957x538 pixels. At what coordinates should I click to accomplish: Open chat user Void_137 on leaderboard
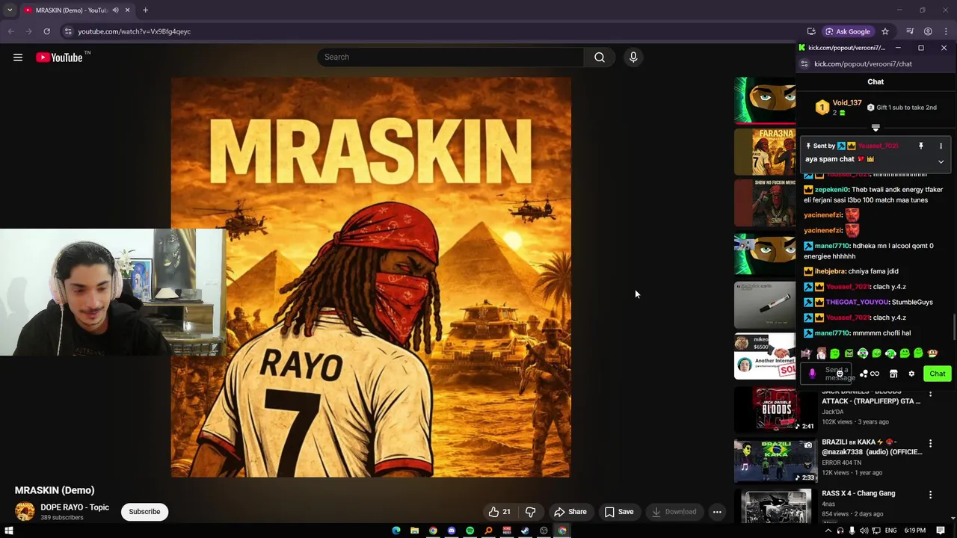847,103
